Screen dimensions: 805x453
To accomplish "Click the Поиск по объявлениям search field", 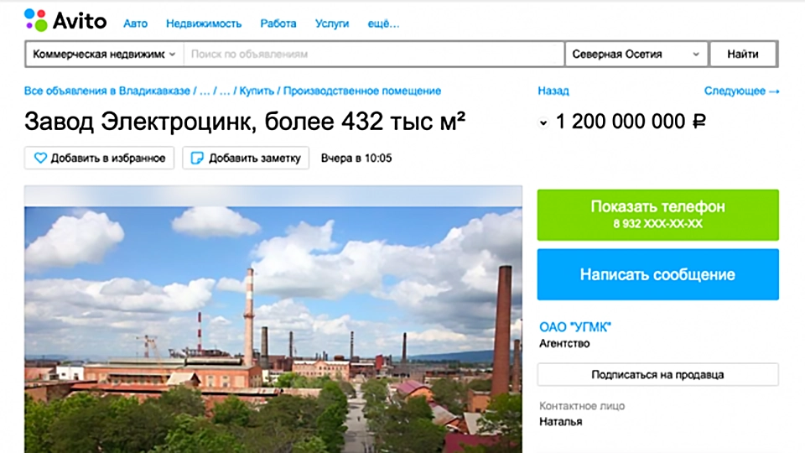I will coord(373,54).
